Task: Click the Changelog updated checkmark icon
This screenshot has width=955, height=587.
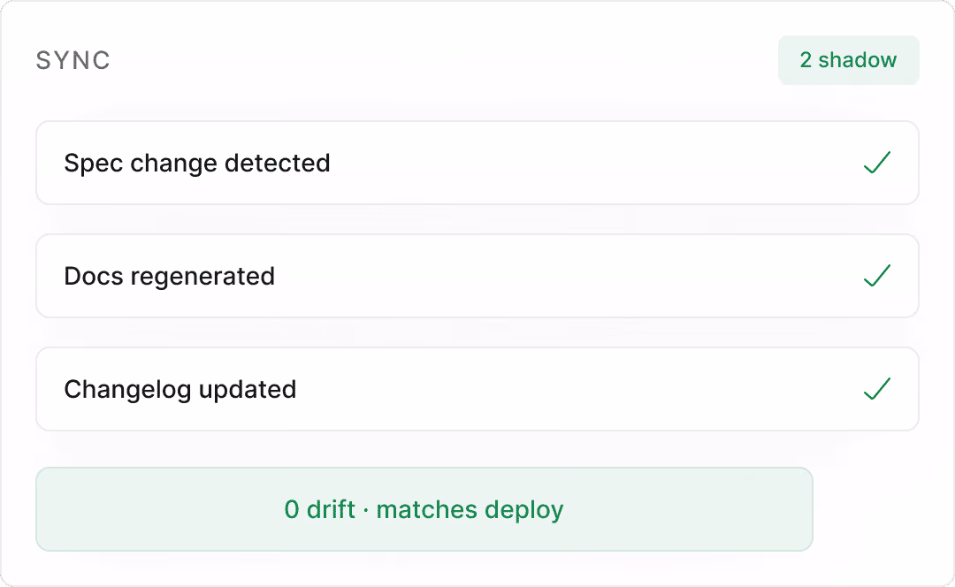Action: tap(877, 389)
